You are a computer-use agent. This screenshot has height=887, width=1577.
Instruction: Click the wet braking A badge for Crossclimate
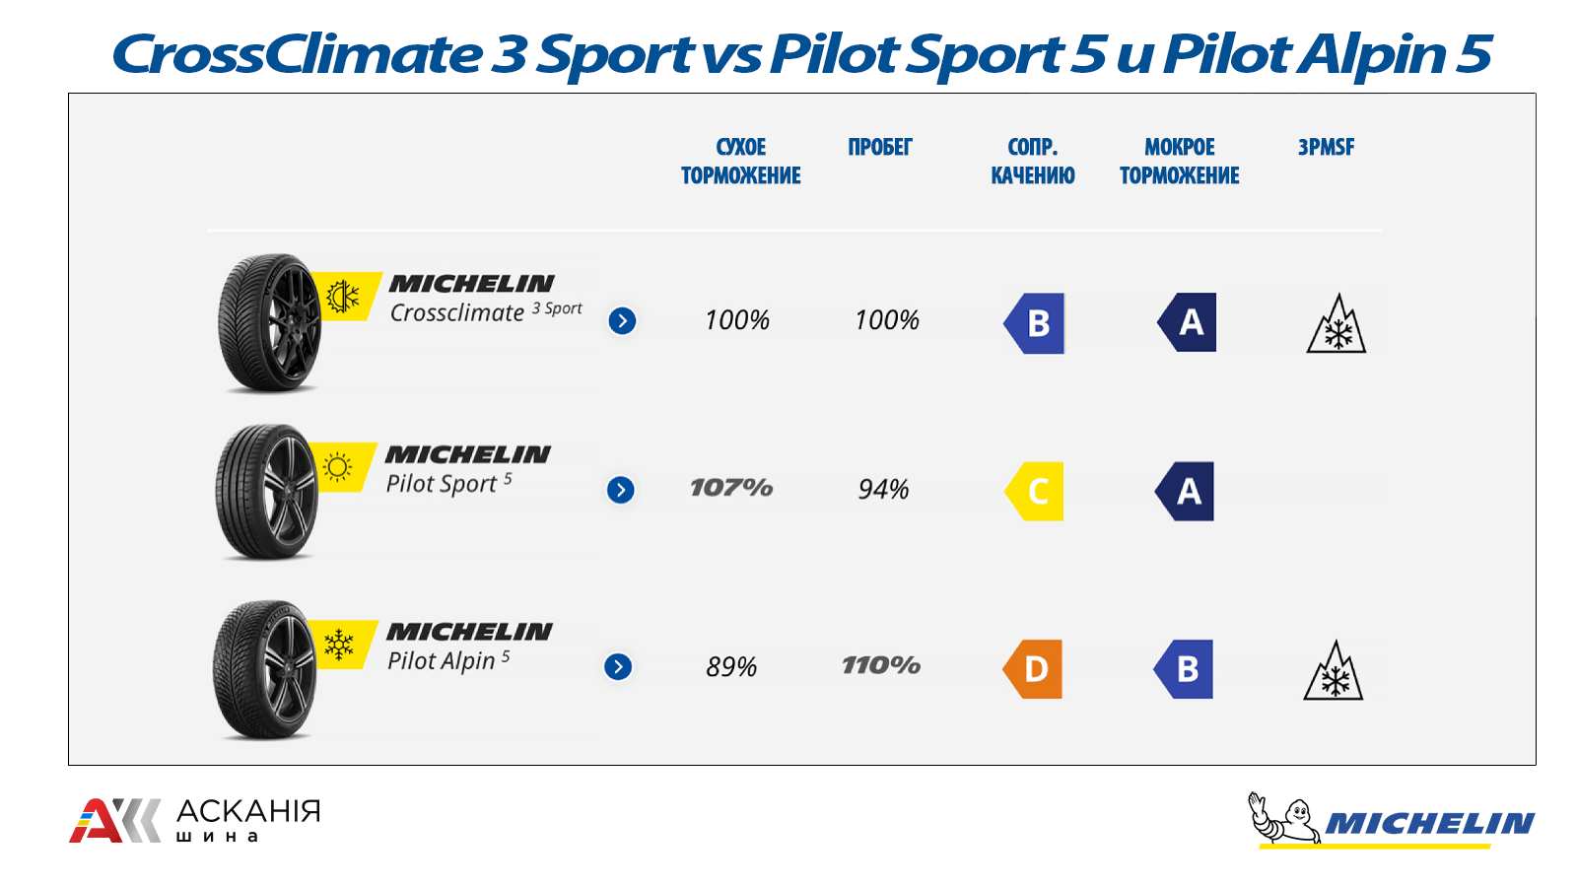coord(1187,322)
